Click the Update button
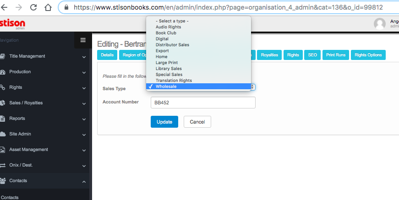Screen dimensions: 399x200 tap(164, 122)
